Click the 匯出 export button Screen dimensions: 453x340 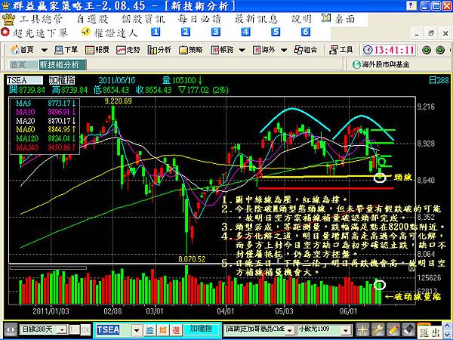tap(429, 331)
